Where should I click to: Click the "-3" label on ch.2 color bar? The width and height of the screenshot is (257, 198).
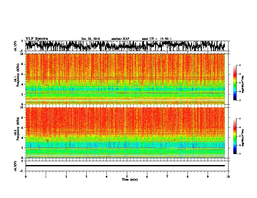click(x=239, y=119)
